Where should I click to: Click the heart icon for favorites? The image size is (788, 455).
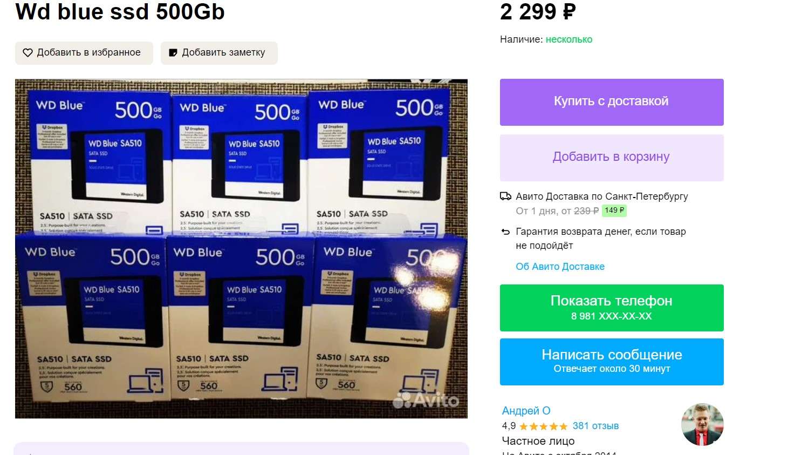pos(28,53)
